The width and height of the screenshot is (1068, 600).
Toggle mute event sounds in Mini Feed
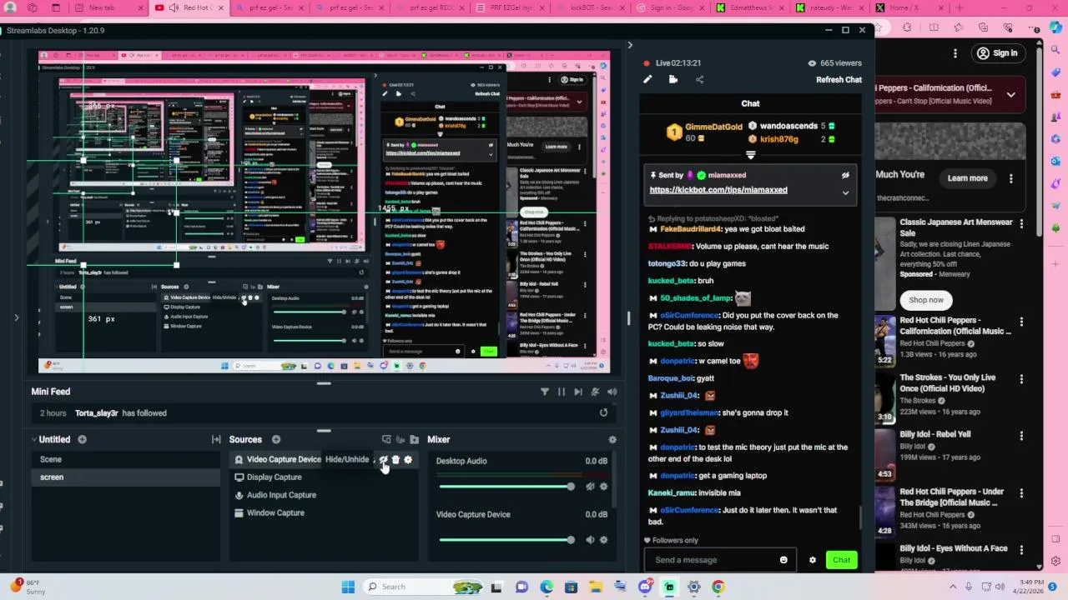[595, 392]
